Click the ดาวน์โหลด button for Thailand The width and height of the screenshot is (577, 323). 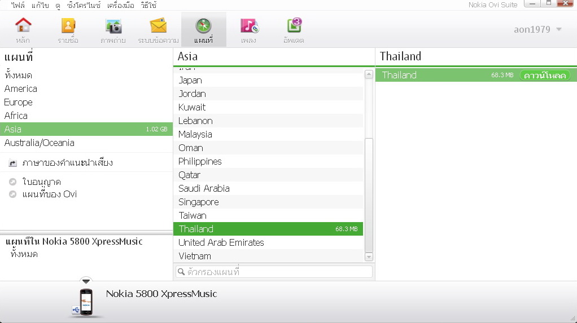click(545, 76)
